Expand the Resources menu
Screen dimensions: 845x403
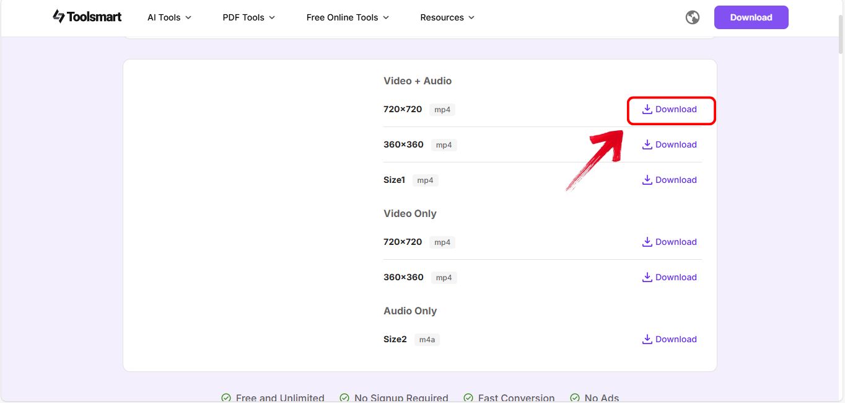click(447, 17)
